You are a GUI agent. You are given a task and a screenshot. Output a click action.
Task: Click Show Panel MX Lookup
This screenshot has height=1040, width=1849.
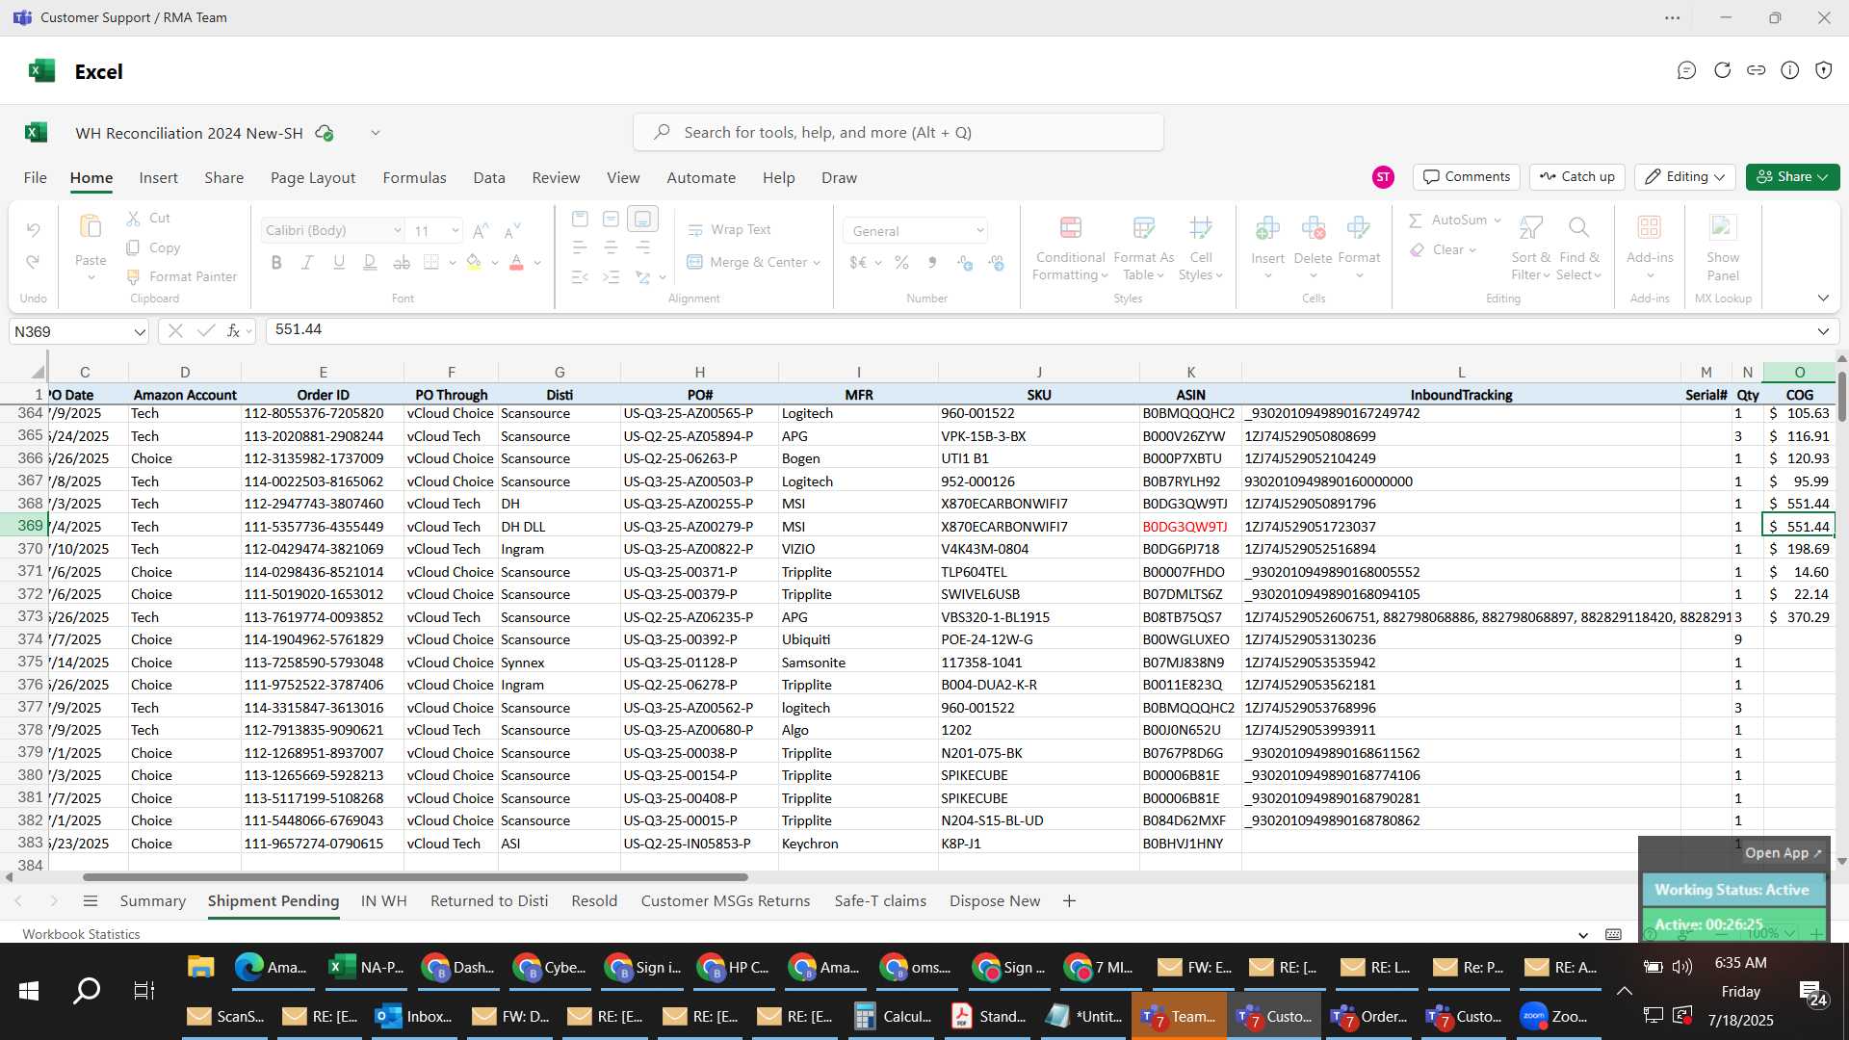coord(1723,248)
